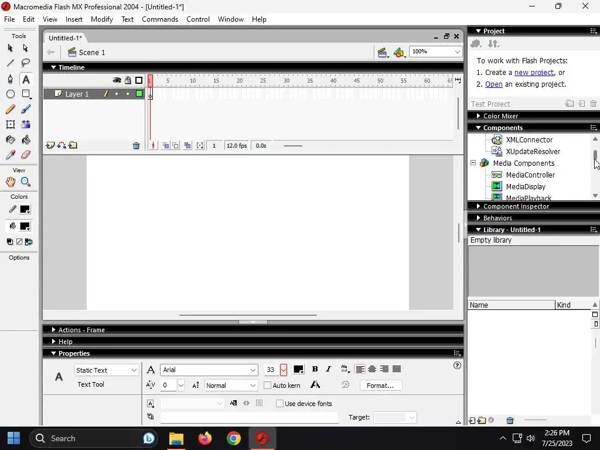Viewport: 600px width, 450px height.
Task: Click the new project link
Action: 534,72
